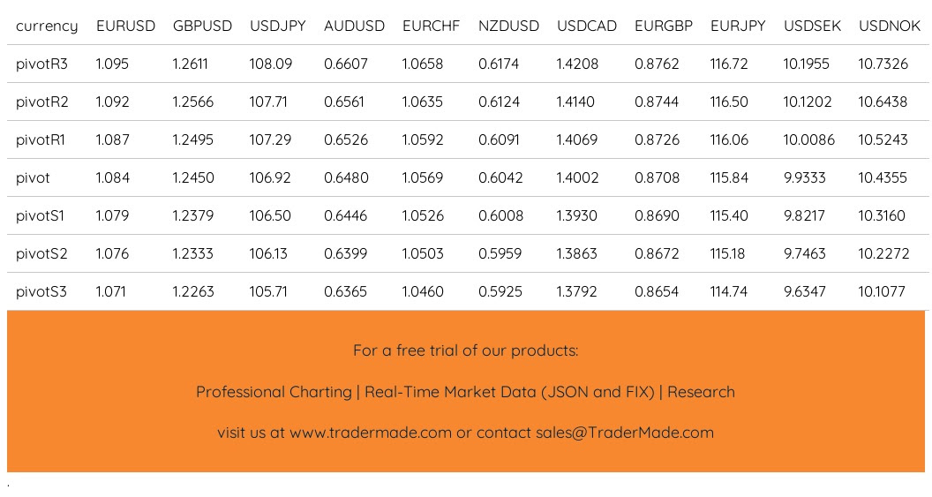Click the currency header cell

point(47,26)
